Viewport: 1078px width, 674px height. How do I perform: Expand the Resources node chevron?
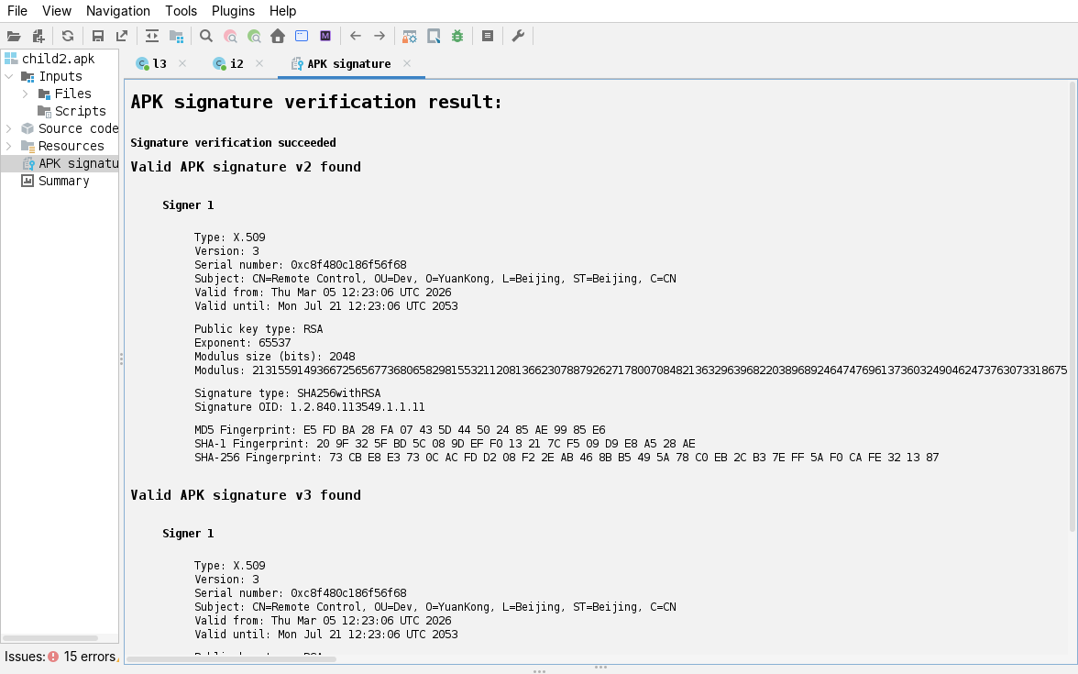(x=9, y=146)
